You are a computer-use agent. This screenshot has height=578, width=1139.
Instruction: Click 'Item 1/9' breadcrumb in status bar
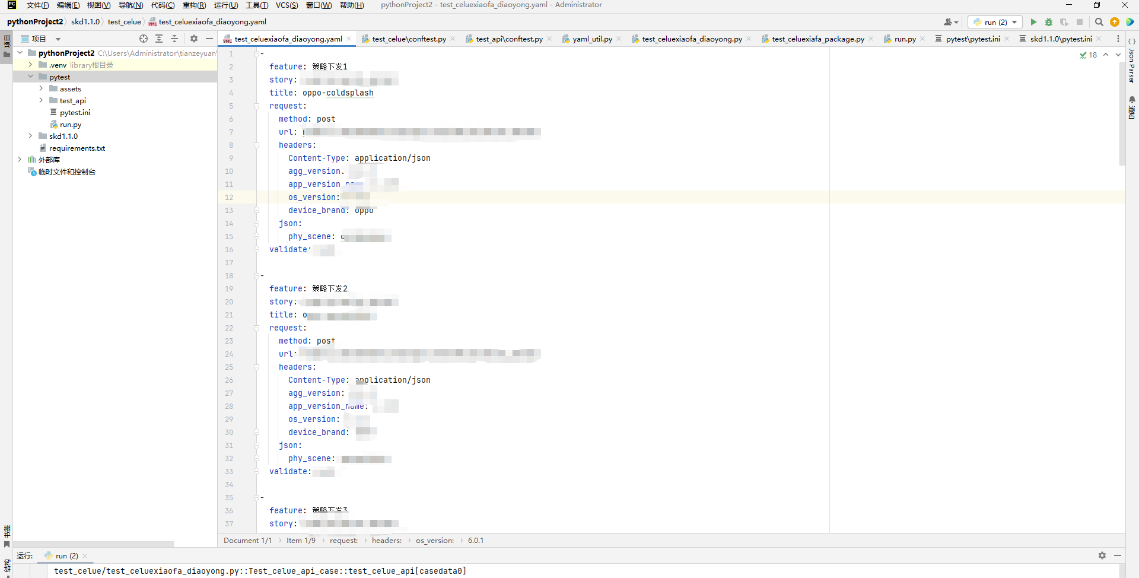pyautogui.click(x=301, y=541)
